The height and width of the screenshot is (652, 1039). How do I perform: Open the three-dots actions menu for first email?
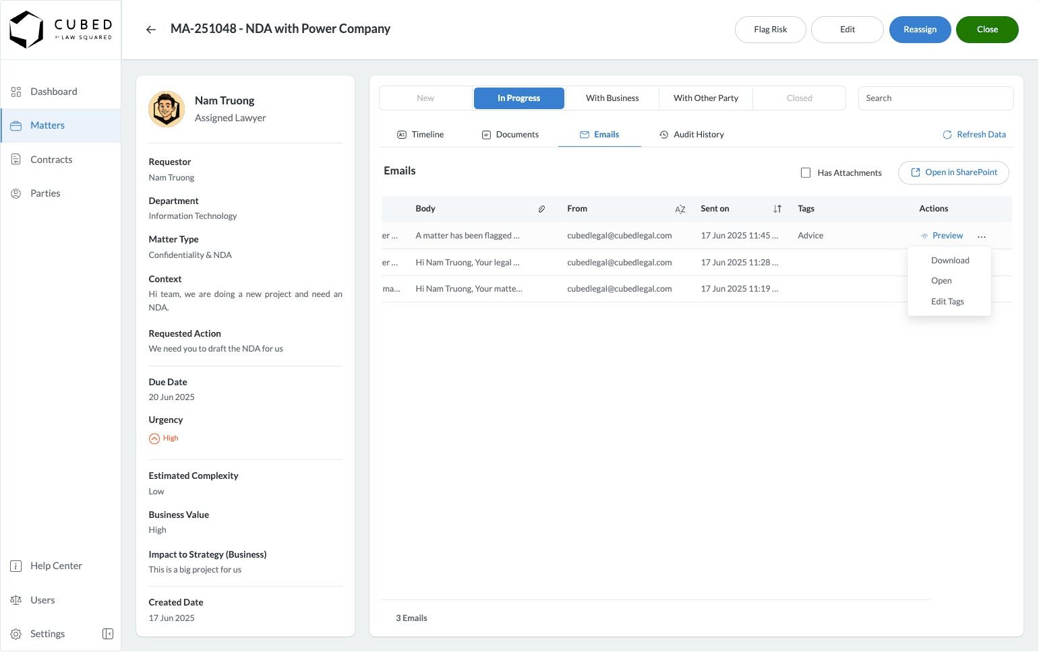coord(982,236)
